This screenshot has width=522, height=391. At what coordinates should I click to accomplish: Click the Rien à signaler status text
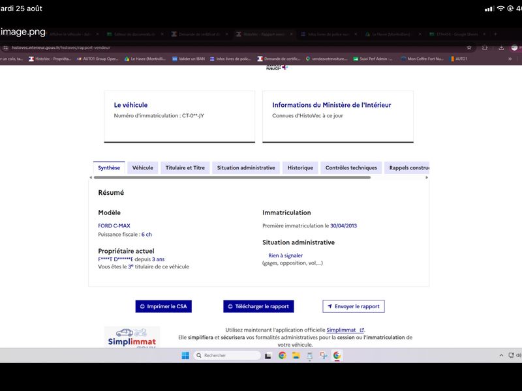pyautogui.click(x=285, y=255)
